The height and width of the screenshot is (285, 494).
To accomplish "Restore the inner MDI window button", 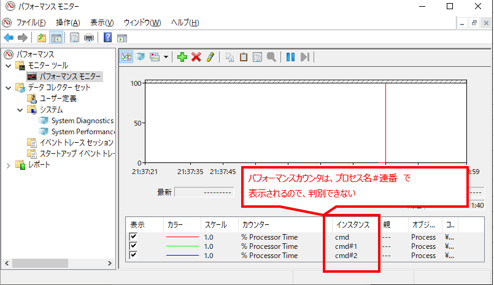I will pyautogui.click(x=474, y=23).
